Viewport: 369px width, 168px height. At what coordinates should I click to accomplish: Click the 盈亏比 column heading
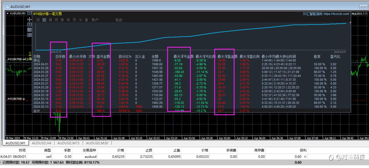click(x=335, y=57)
